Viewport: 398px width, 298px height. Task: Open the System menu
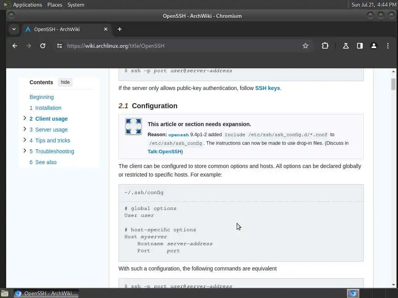[76, 5]
